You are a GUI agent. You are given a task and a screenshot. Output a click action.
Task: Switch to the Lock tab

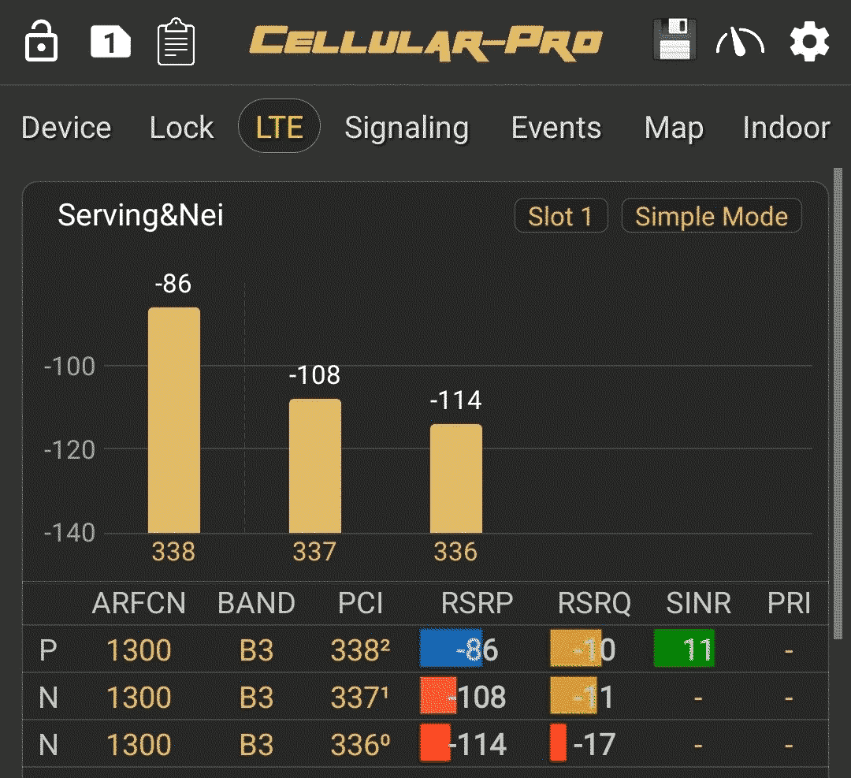(x=181, y=128)
